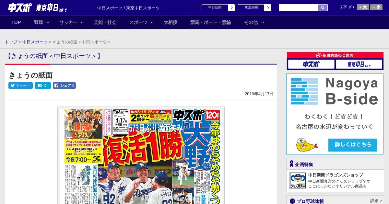Open 芸能・社会 section

tap(105, 22)
